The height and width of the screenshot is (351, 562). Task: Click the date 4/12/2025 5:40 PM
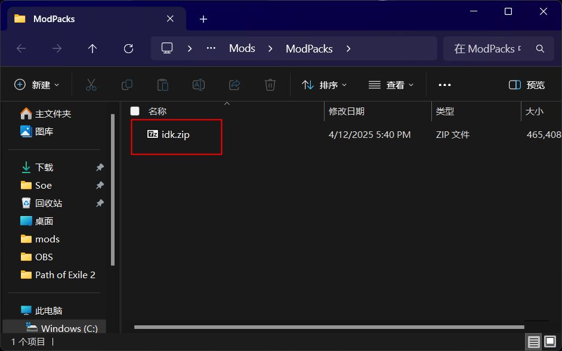point(369,134)
